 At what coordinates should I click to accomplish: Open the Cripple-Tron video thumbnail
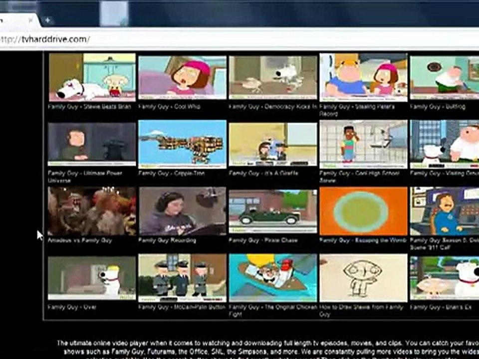(x=183, y=144)
